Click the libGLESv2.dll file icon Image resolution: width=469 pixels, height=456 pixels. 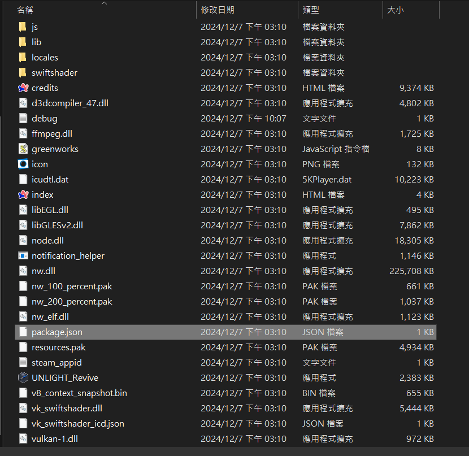point(23,225)
